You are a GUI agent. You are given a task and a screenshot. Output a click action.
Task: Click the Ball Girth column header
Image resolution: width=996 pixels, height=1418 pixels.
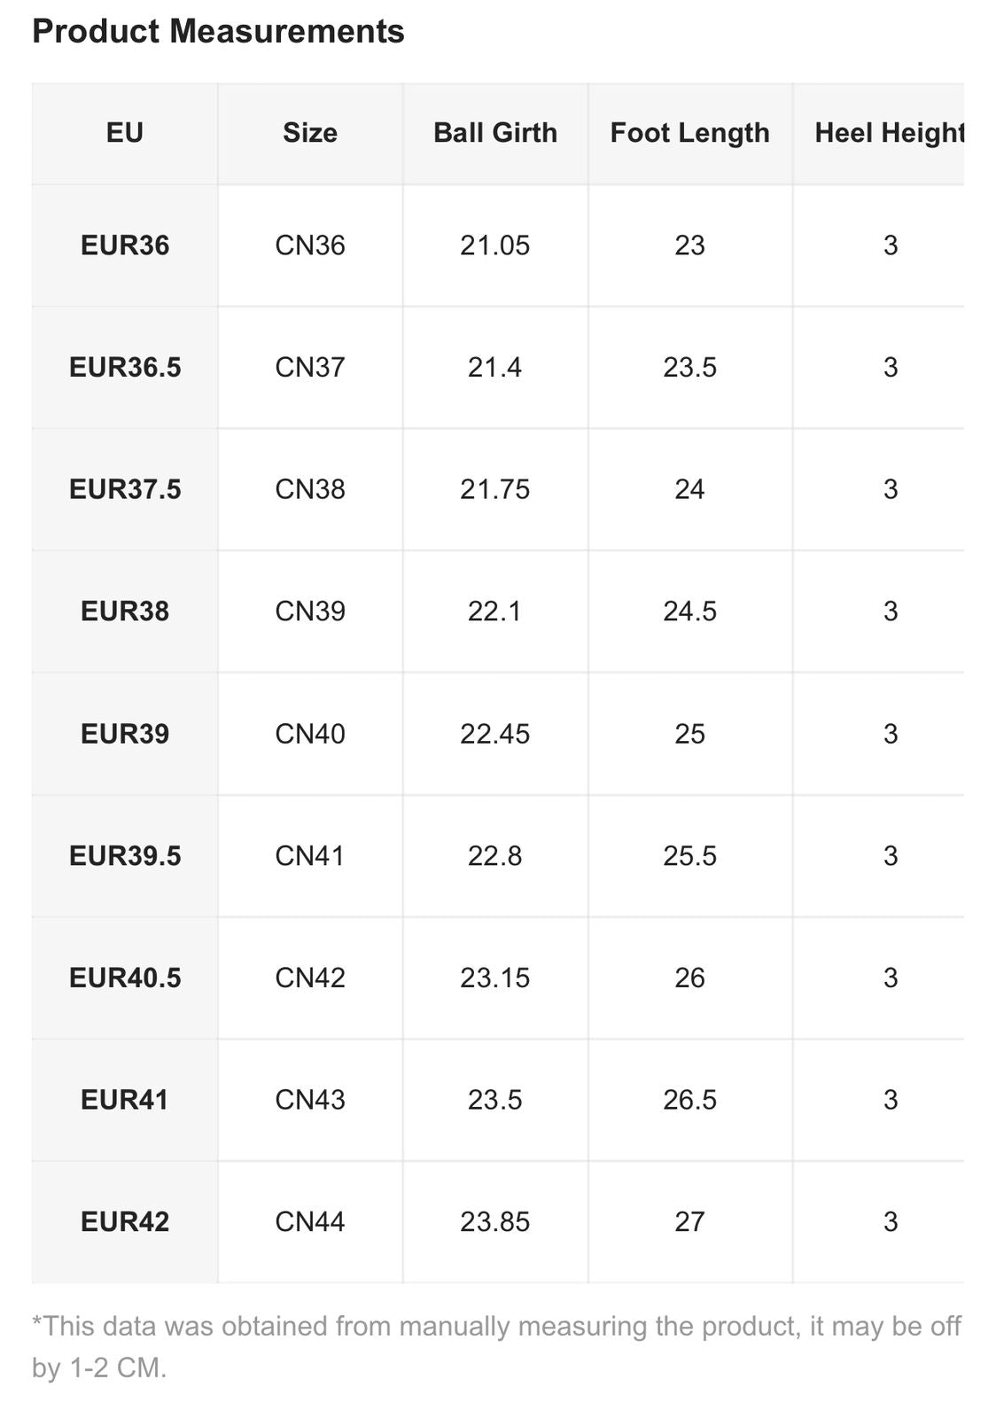click(x=495, y=133)
